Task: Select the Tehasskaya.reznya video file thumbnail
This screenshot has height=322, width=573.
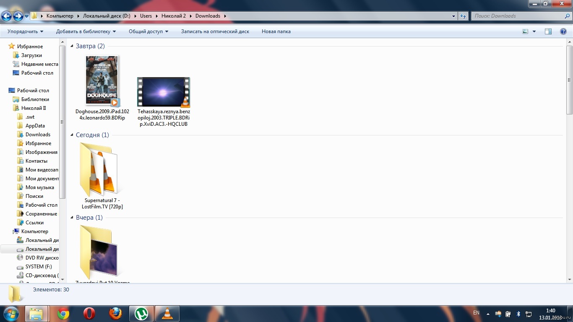Action: pos(164,92)
